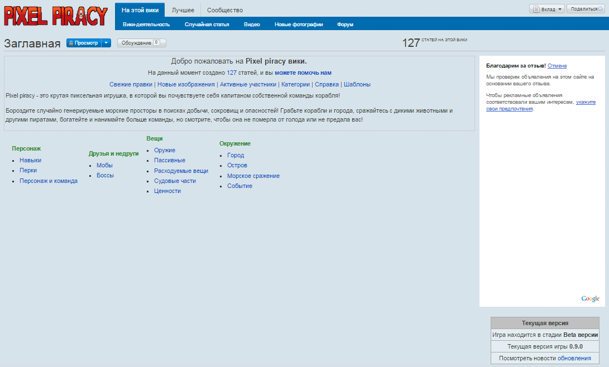Image resolution: width=609 pixels, height=367 pixels.
Task: Open Морское сражение page
Action: tap(253, 176)
